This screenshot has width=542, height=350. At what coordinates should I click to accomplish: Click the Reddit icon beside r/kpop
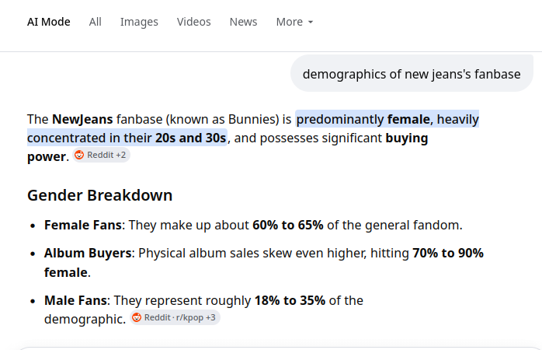(137, 317)
